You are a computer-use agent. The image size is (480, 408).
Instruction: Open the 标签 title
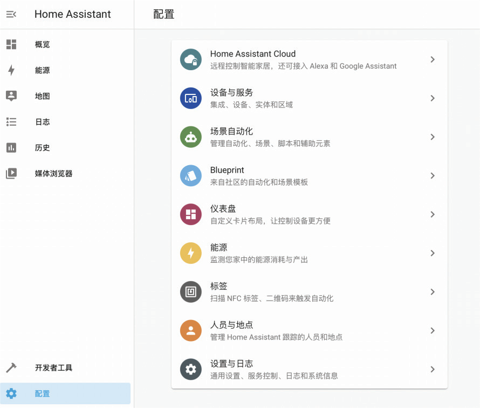(218, 287)
